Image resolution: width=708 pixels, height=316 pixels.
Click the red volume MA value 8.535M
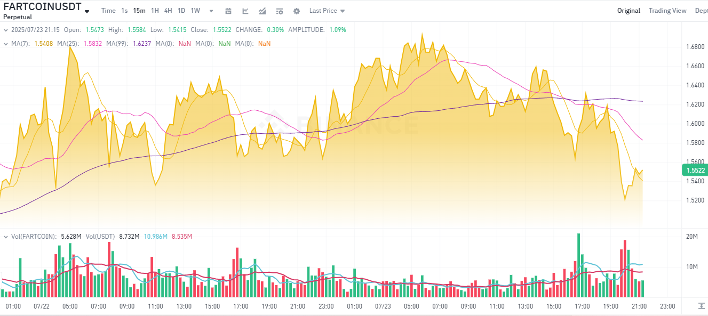tap(182, 236)
